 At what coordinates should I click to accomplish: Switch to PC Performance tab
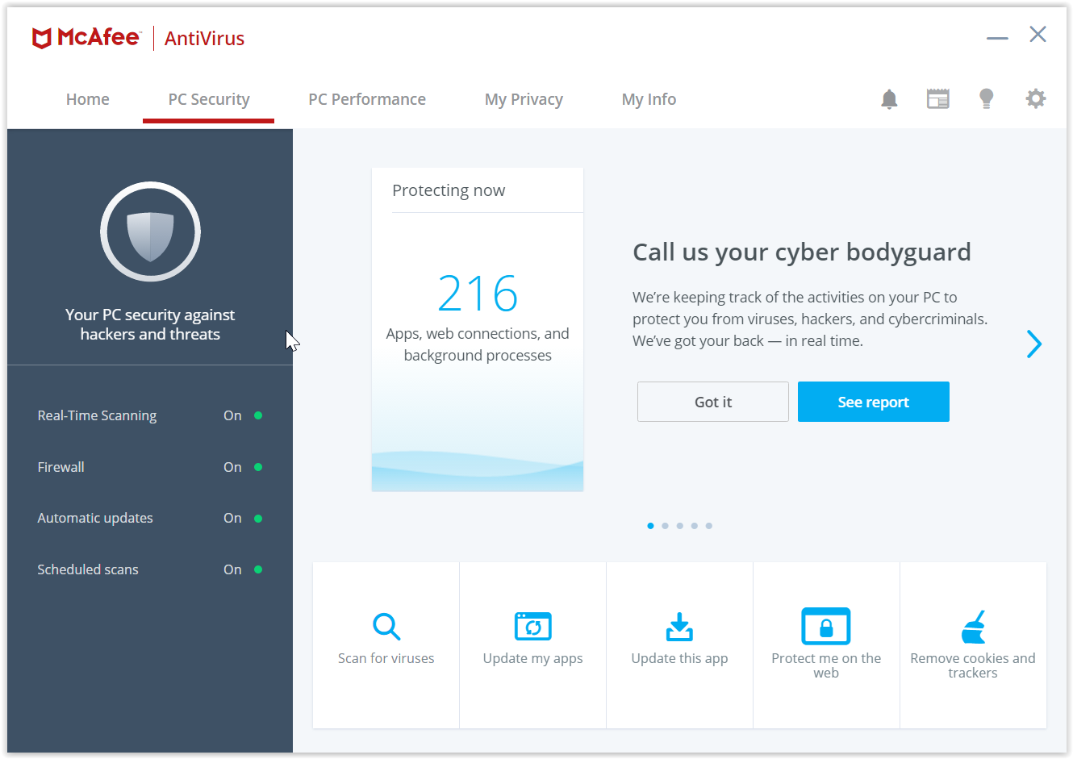[x=367, y=99]
